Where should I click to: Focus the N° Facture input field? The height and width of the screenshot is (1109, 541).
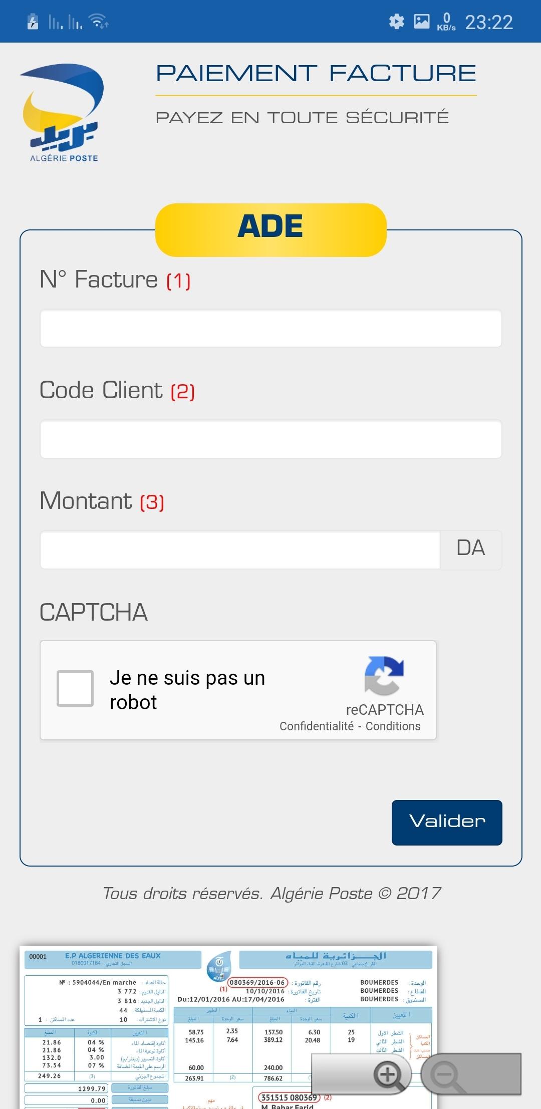(270, 329)
